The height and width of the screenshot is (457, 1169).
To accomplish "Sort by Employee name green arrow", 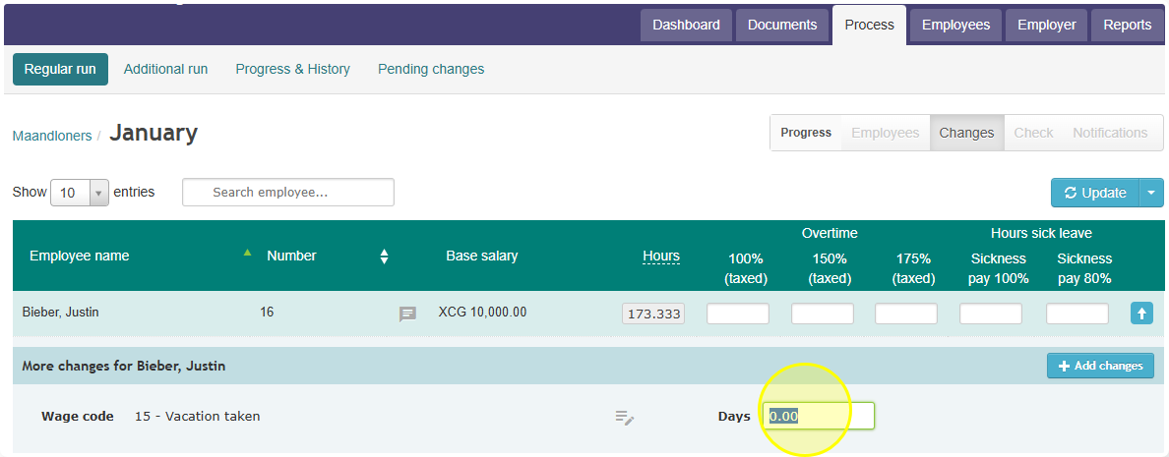I will (x=248, y=253).
